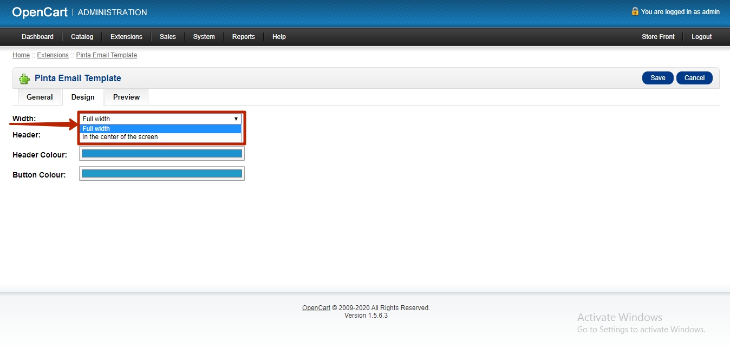Switch to the General tab

[40, 97]
